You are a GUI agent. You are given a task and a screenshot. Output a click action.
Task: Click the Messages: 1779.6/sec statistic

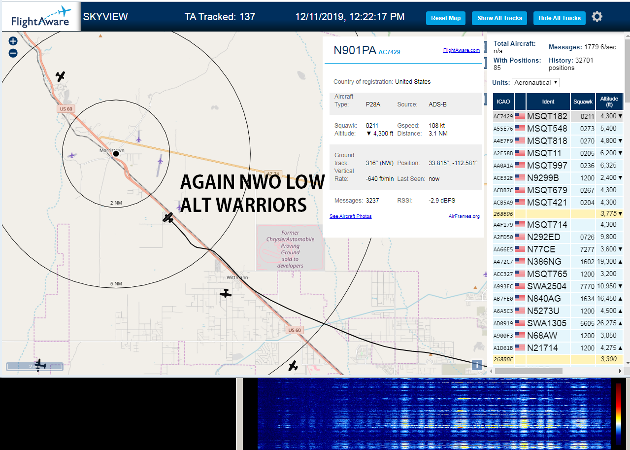click(582, 47)
